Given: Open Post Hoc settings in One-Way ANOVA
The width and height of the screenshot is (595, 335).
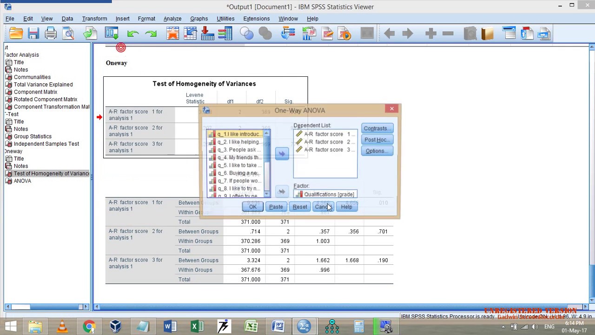Looking at the screenshot, I should coord(377,140).
